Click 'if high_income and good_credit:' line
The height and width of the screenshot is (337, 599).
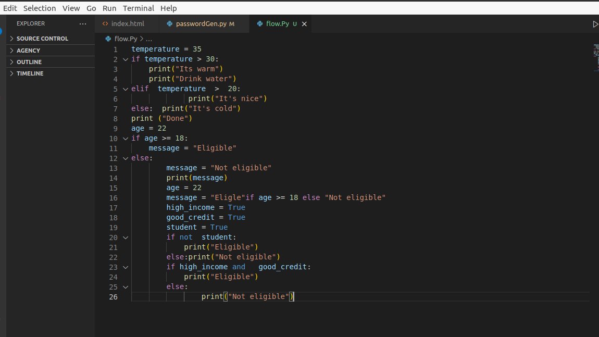(x=239, y=267)
